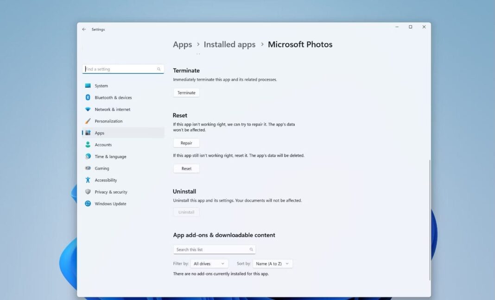Select Time & language in the sidebar
495x300 pixels.
[x=110, y=156]
